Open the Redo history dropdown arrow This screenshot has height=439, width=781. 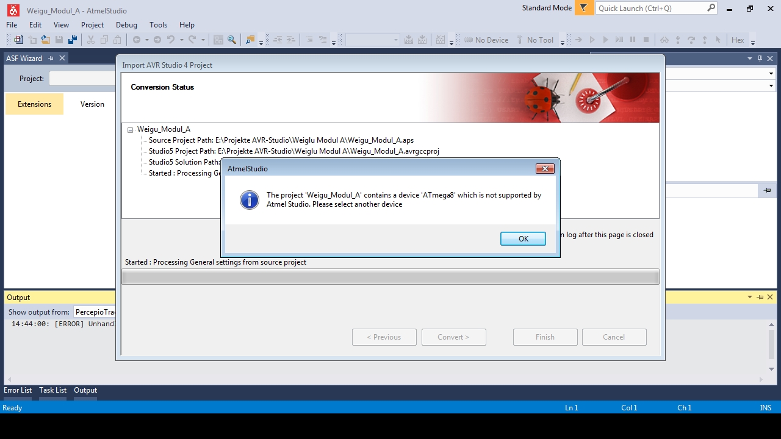click(x=203, y=40)
